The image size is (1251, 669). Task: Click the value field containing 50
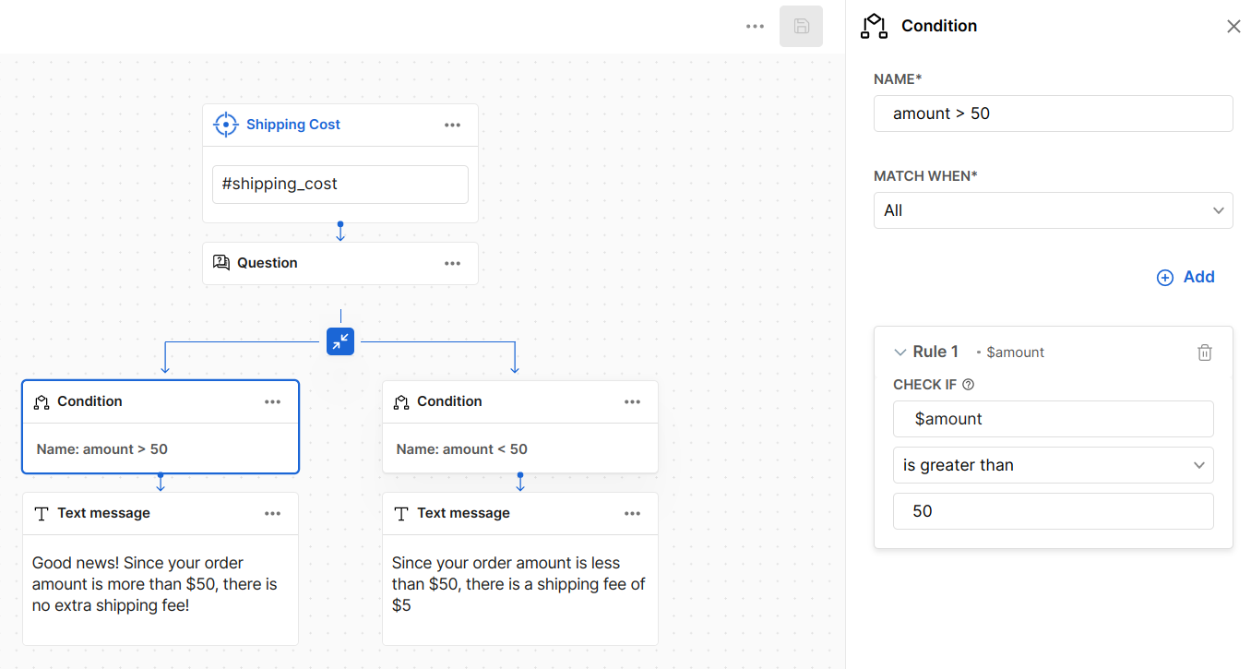(1053, 511)
